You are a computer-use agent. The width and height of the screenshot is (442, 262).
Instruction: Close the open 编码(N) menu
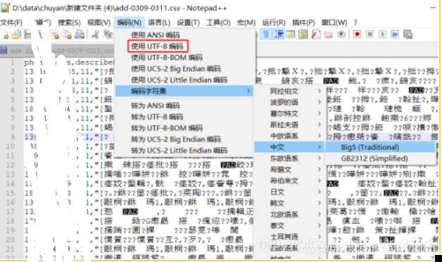[129, 23]
